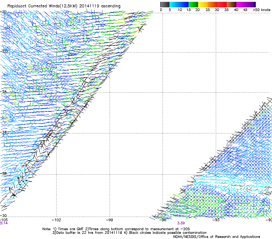This screenshot has width=272, height=239.
Task: Click the -30 latitude axis label
Action: click(4, 215)
